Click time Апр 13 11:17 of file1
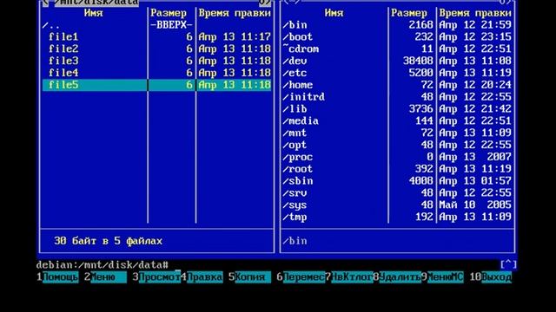 [x=235, y=36]
